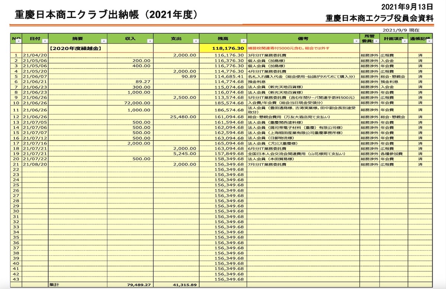The height and width of the screenshot is (289, 446).
Task: Open the 摘要 column filter dropdown
Action: (x=104, y=41)
